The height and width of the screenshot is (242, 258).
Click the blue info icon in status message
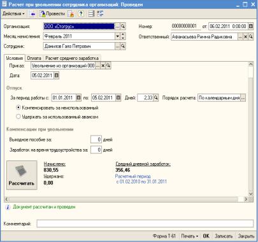tap(8, 207)
